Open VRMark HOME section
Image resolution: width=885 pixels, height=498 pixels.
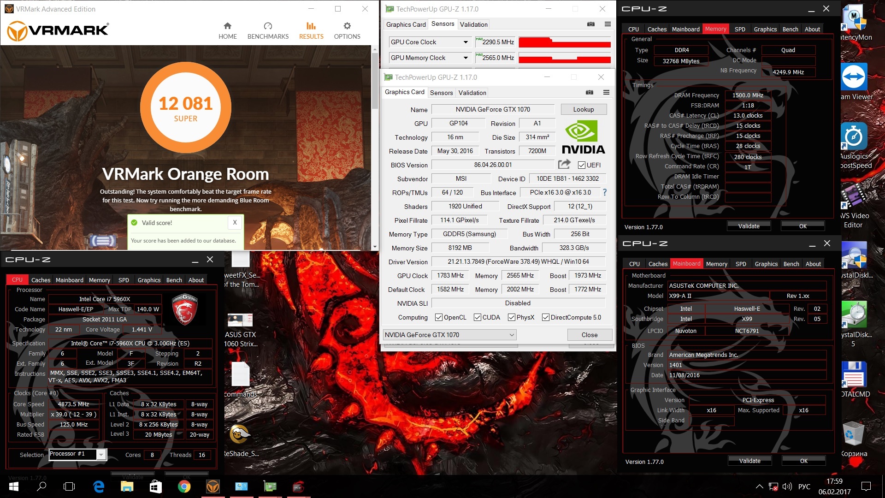point(227,31)
